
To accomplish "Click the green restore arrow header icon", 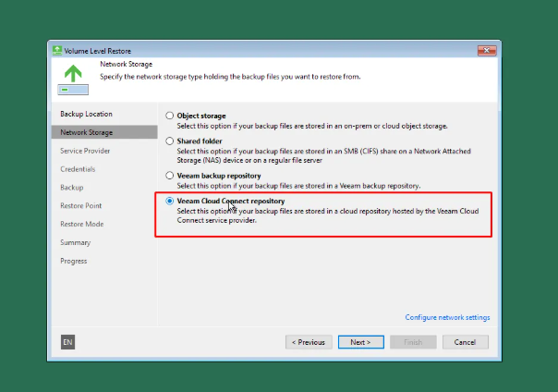I will [72, 70].
